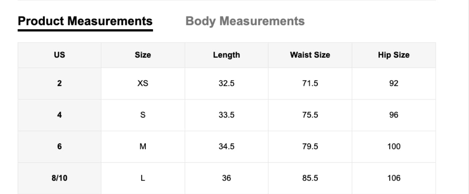The image size is (469, 194).
Task: Select the size M cell
Action: tap(143, 146)
